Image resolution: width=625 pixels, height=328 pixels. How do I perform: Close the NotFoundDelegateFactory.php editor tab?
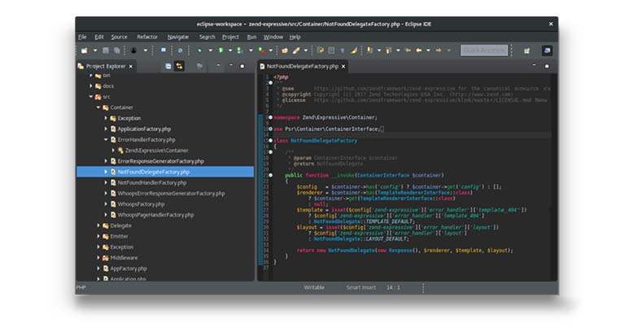coord(343,67)
